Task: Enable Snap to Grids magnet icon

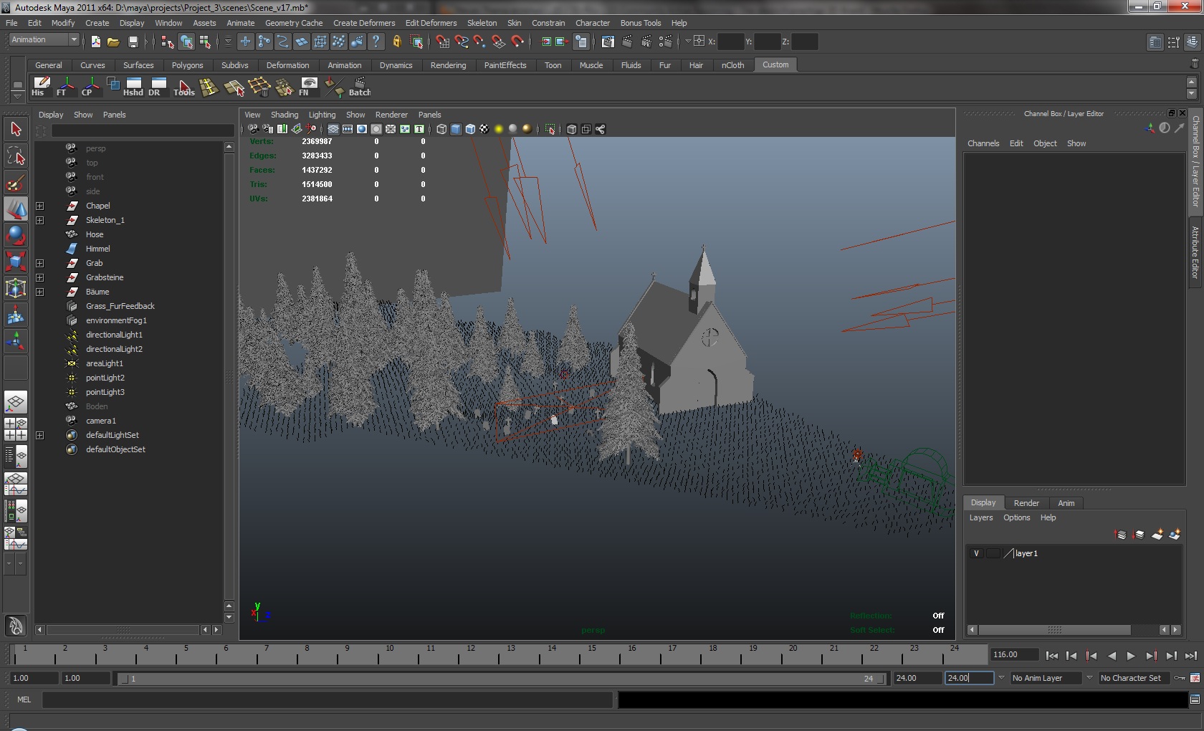Action: (x=443, y=42)
